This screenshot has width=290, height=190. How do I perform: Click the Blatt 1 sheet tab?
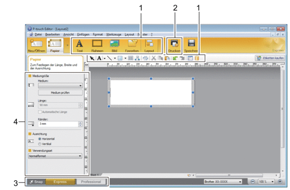[x=94, y=175]
